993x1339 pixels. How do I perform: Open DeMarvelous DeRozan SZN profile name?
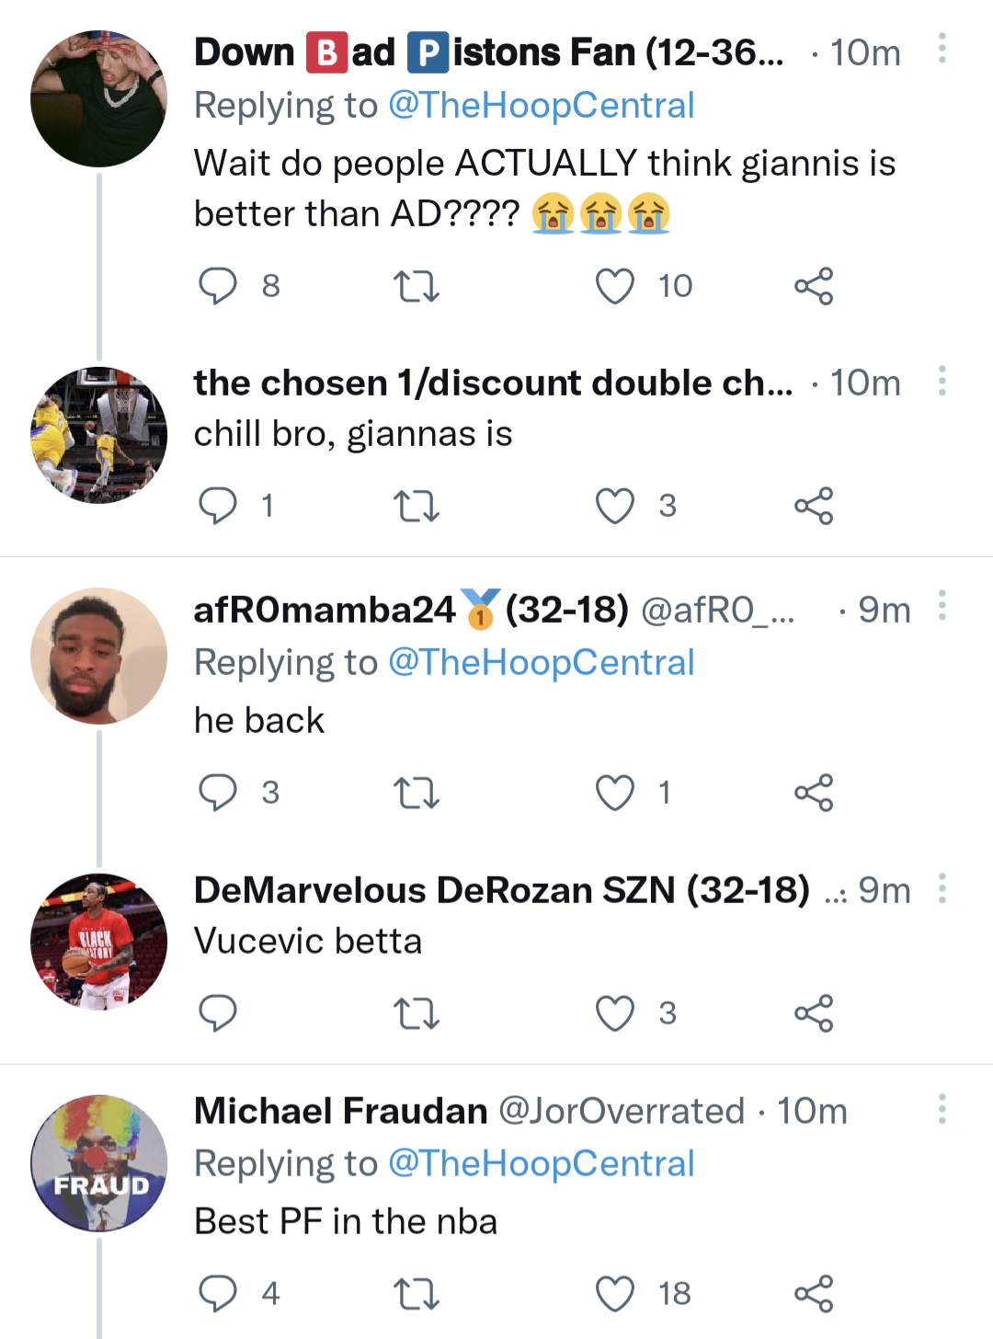(501, 890)
